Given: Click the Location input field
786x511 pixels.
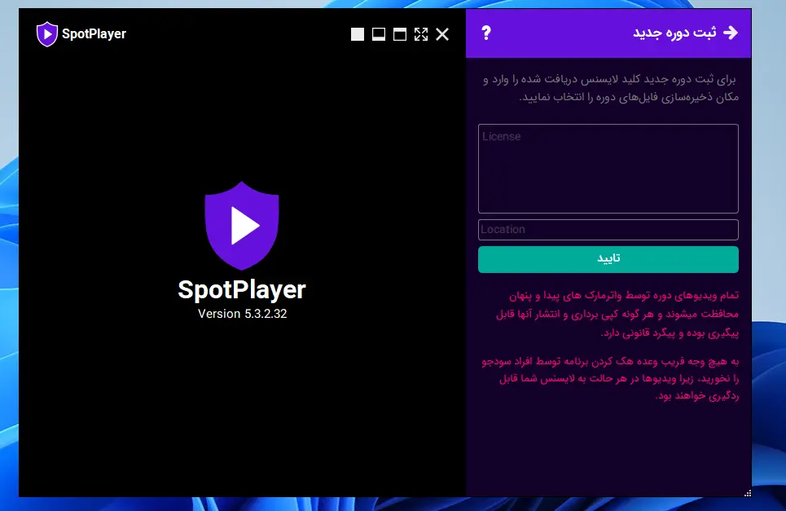Looking at the screenshot, I should tap(608, 230).
